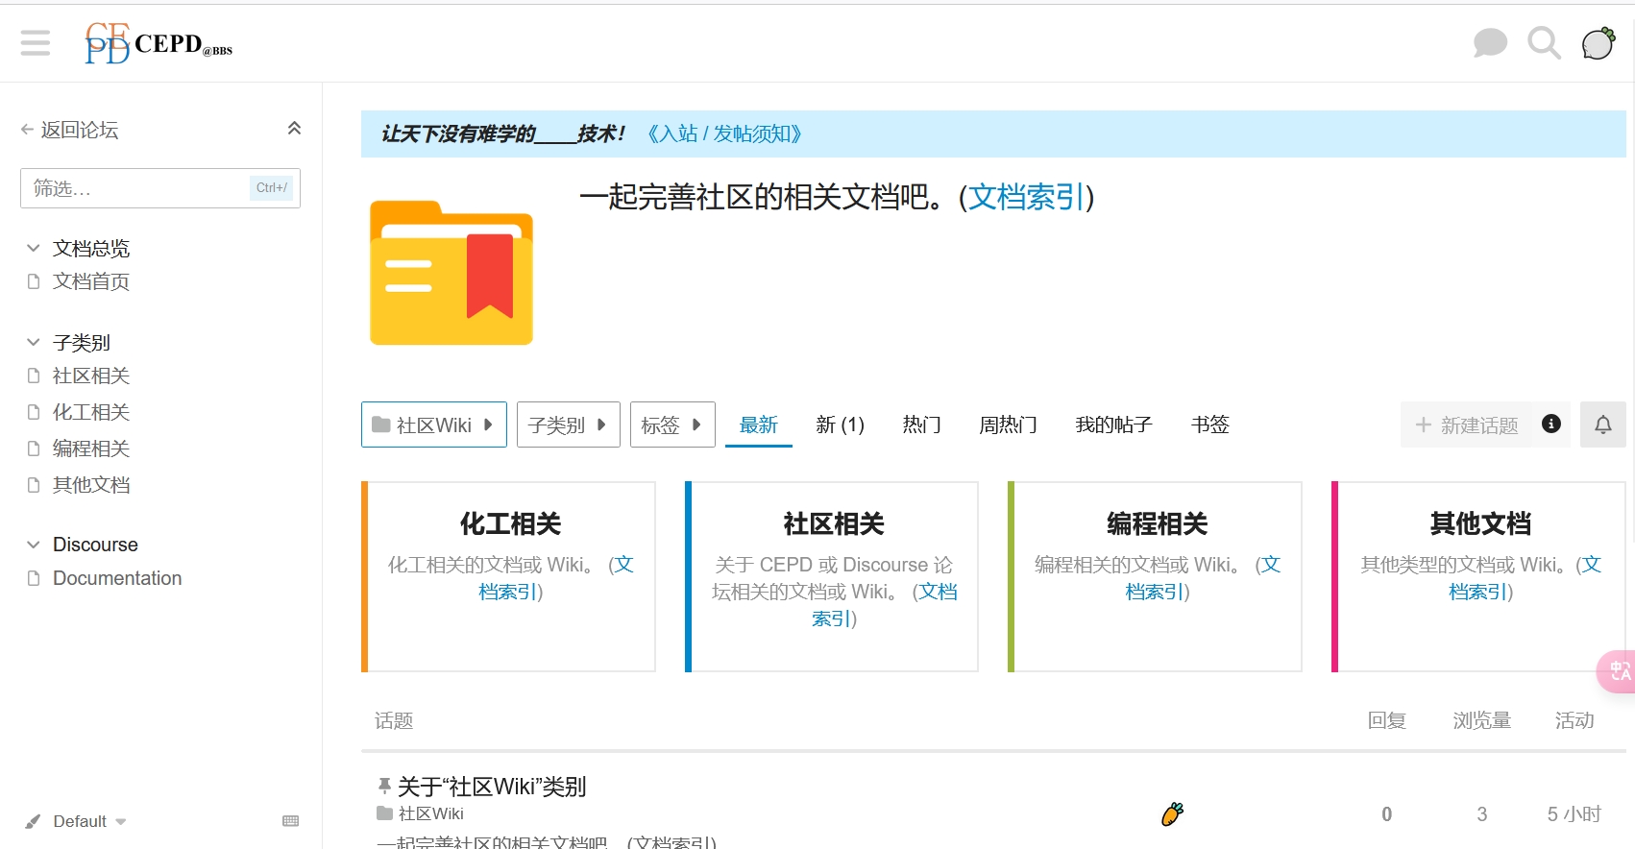Select the 最新 tab
Screen dimensions: 1635x849
(758, 424)
